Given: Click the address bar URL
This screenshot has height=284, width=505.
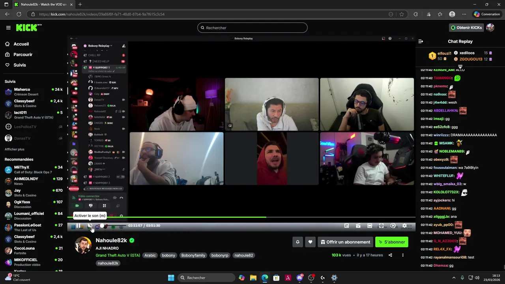Looking at the screenshot, I should click(102, 14).
